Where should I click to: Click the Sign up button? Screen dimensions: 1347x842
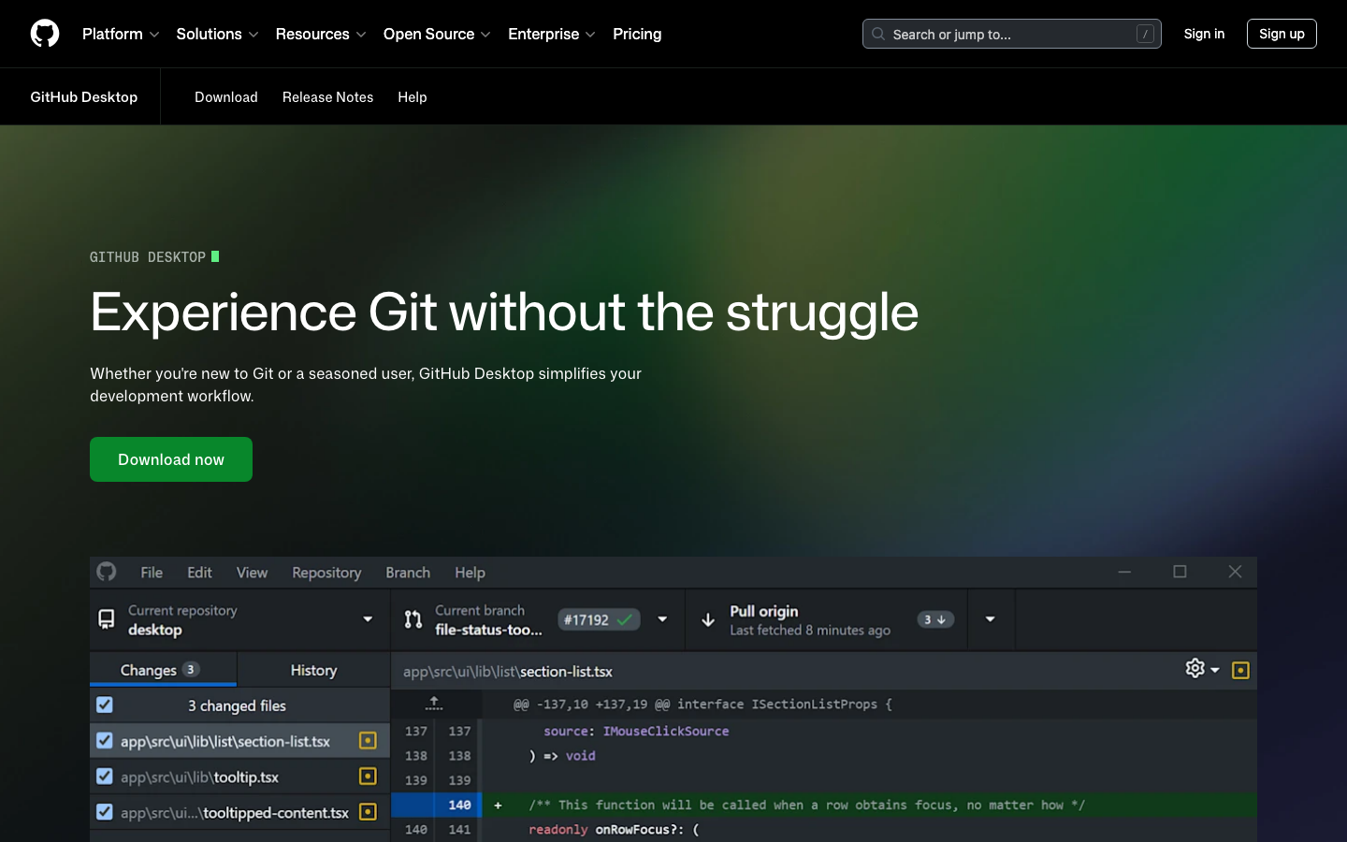coord(1282,34)
